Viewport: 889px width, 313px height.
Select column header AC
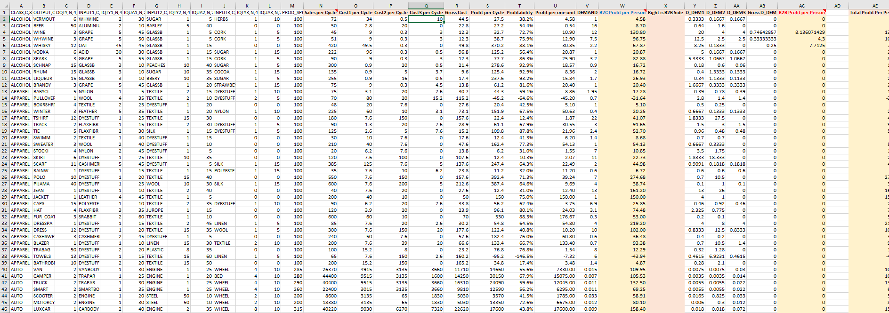click(x=802, y=6)
